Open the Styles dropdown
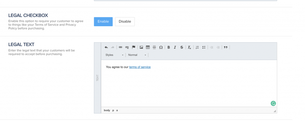 (114, 55)
